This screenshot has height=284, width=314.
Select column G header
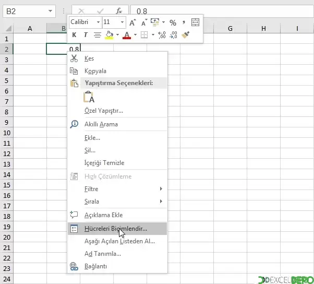click(231, 29)
